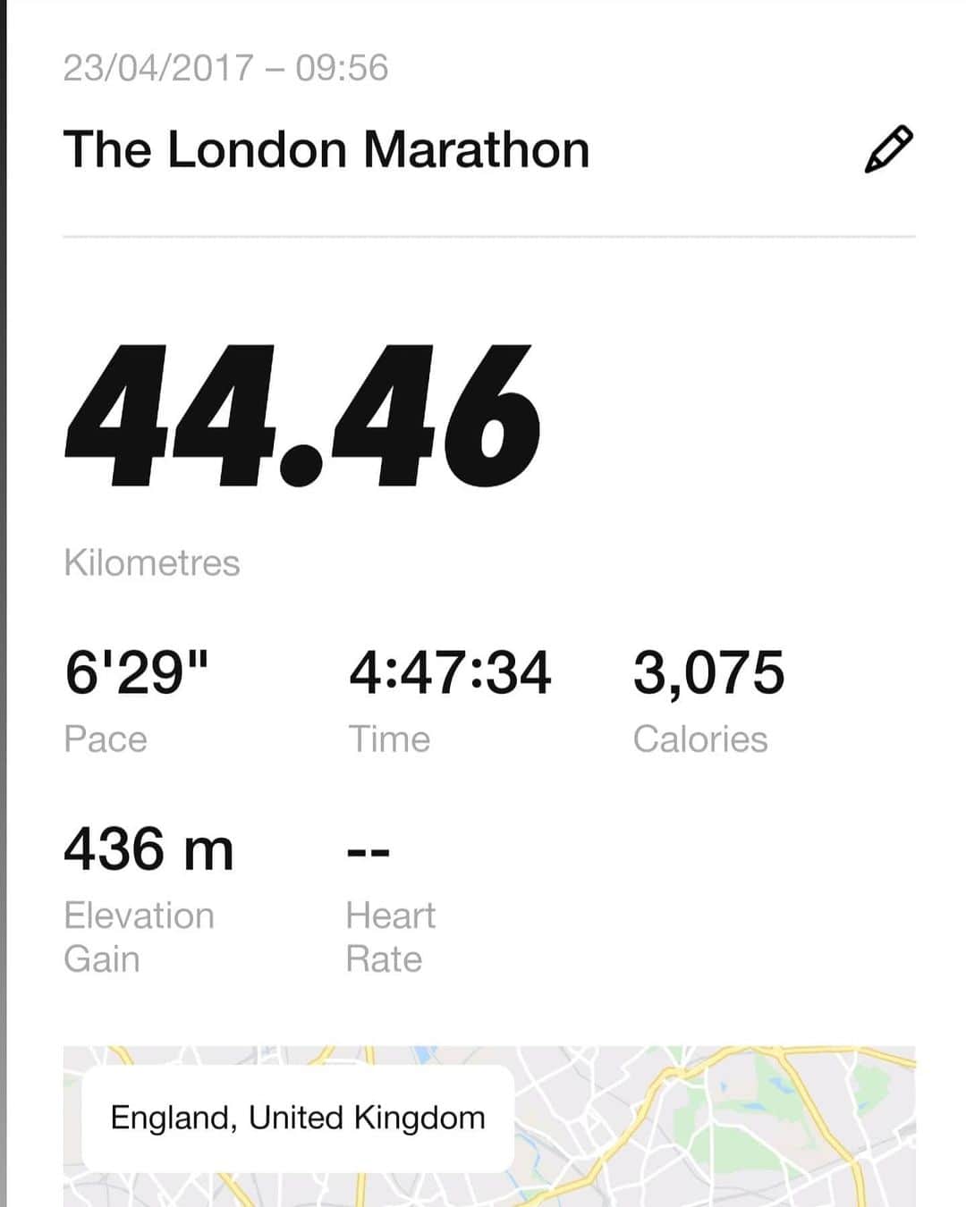Tap the pencil edit icon

pos(888,149)
